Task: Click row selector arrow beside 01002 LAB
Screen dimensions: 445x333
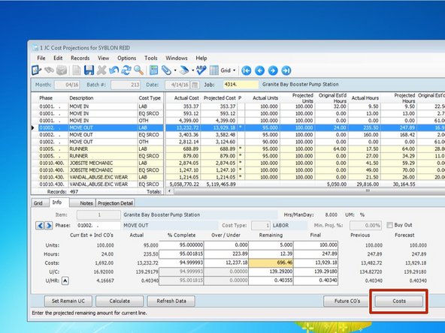Action: pos(33,127)
